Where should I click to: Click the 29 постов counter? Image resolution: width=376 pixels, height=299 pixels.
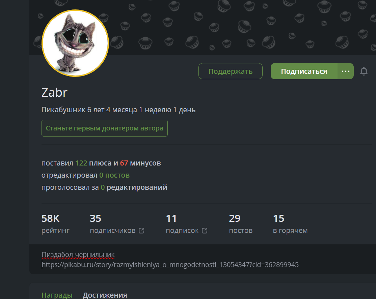[x=241, y=224]
